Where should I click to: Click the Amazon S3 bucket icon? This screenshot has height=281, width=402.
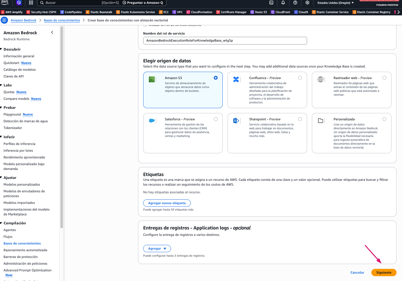coord(152,79)
